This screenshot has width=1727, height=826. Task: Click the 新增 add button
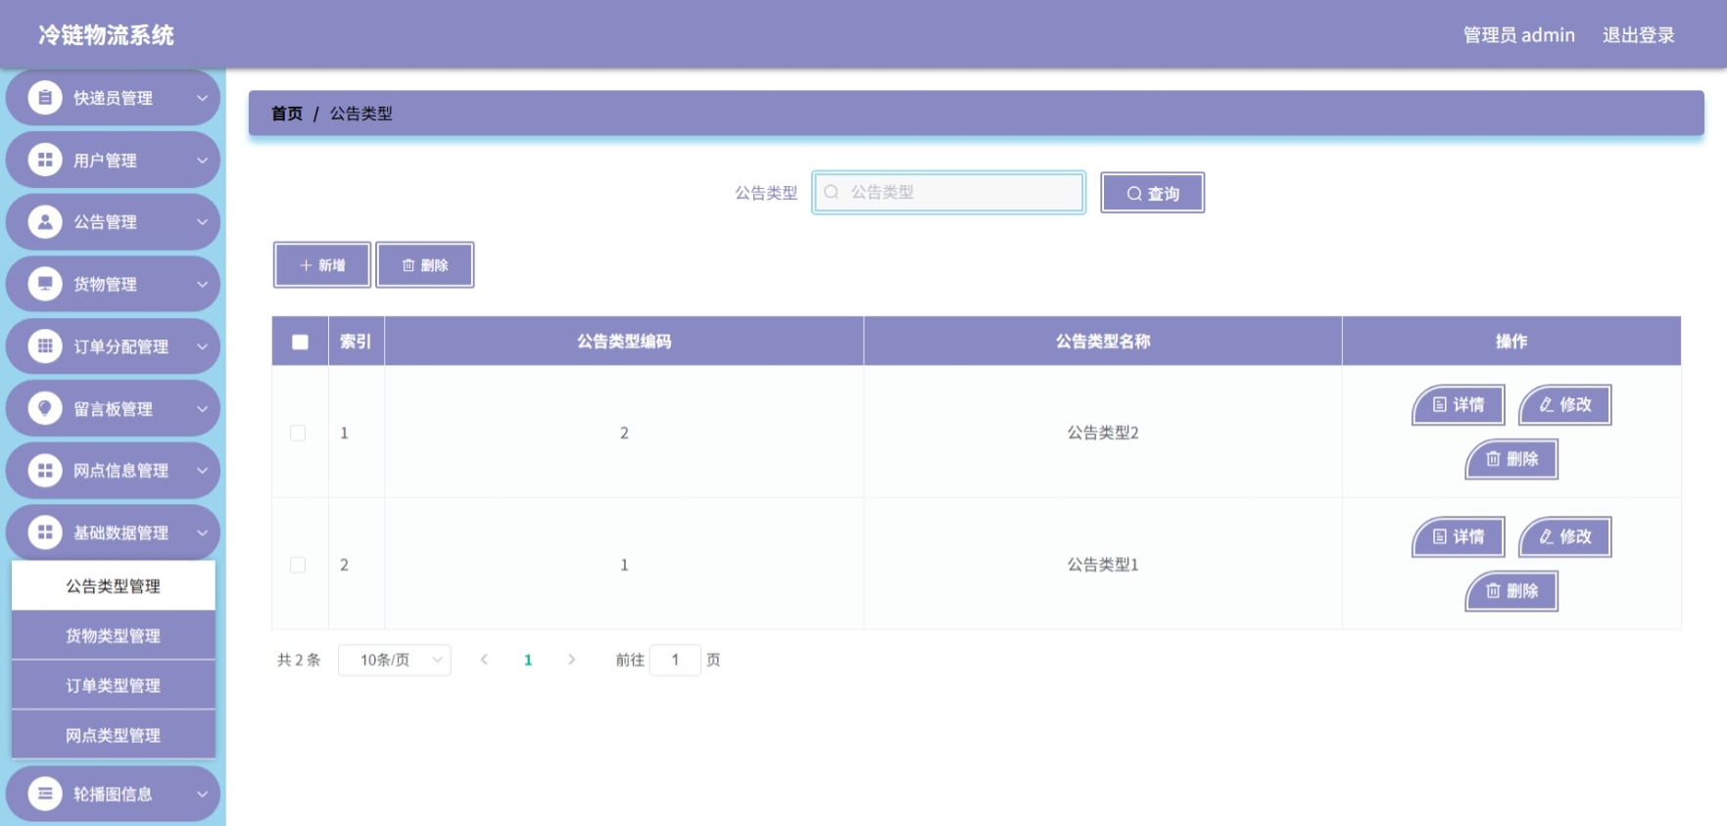(322, 265)
